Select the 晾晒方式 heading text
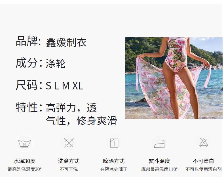This screenshot has width=224, height=178. click(x=114, y=161)
